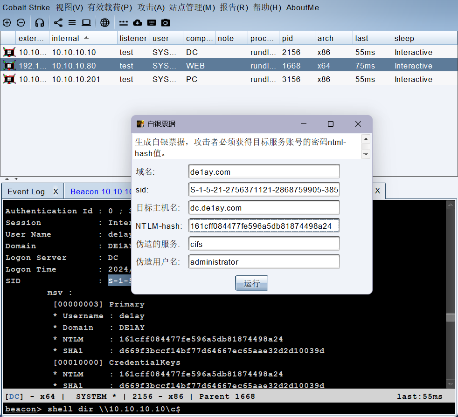
Task: Click the 目标主机名 input field
Action: [264, 208]
